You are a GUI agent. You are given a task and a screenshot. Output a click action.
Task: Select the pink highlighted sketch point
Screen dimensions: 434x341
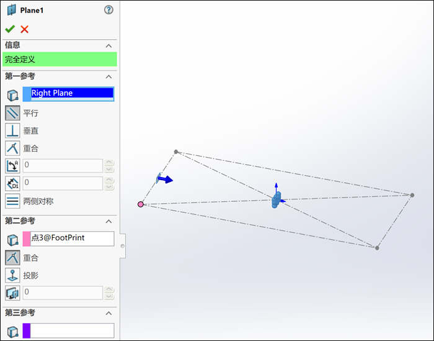(141, 204)
